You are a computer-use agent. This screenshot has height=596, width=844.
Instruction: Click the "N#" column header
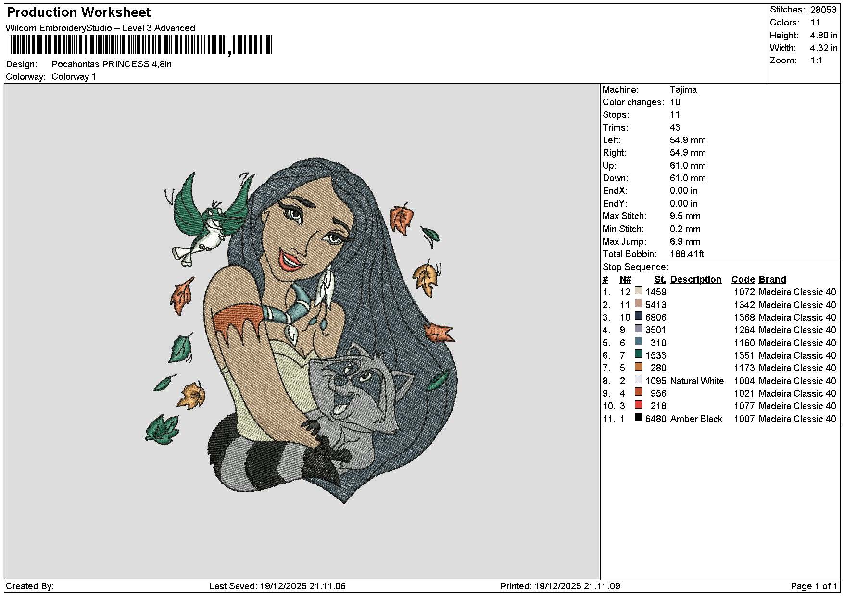point(625,280)
